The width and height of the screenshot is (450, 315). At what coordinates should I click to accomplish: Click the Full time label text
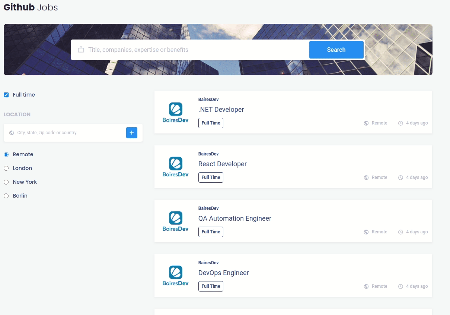tap(24, 95)
